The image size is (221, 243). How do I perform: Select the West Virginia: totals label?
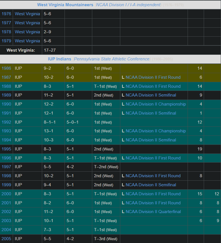(21, 50)
